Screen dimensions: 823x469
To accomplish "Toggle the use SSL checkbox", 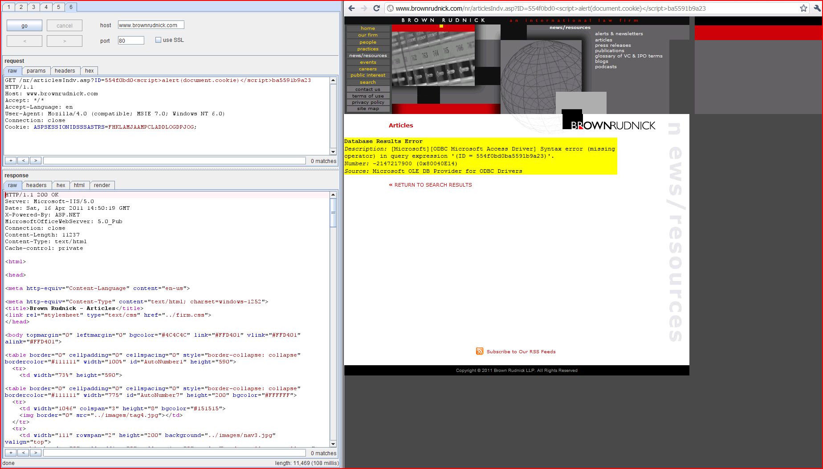I will [x=158, y=40].
